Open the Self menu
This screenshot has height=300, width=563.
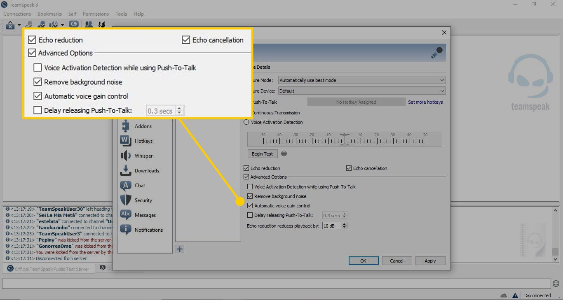point(73,14)
